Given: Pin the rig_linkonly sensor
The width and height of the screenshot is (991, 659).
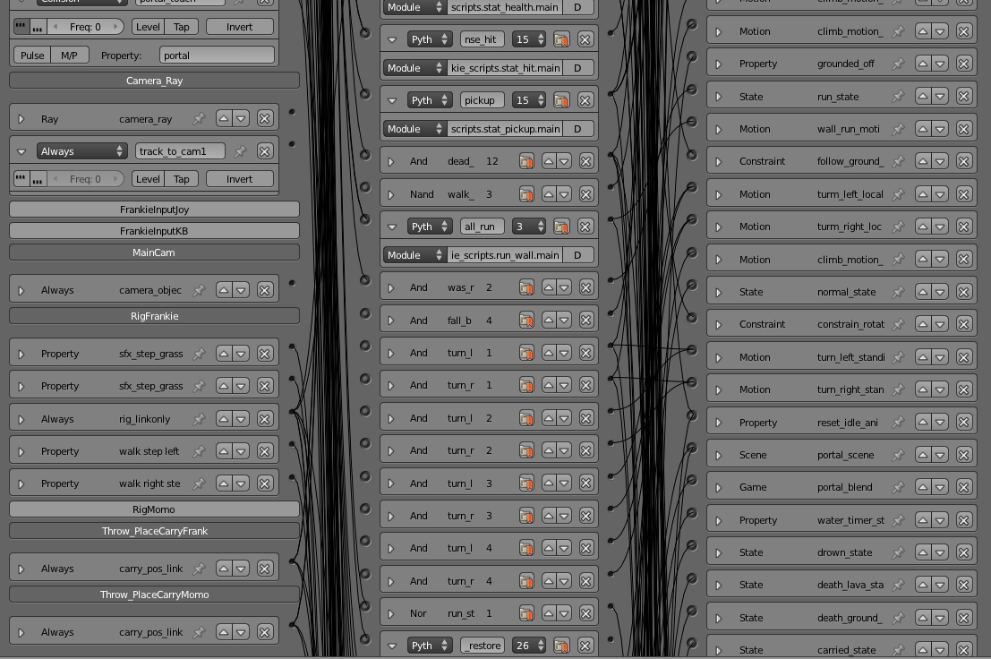Looking at the screenshot, I should [199, 419].
